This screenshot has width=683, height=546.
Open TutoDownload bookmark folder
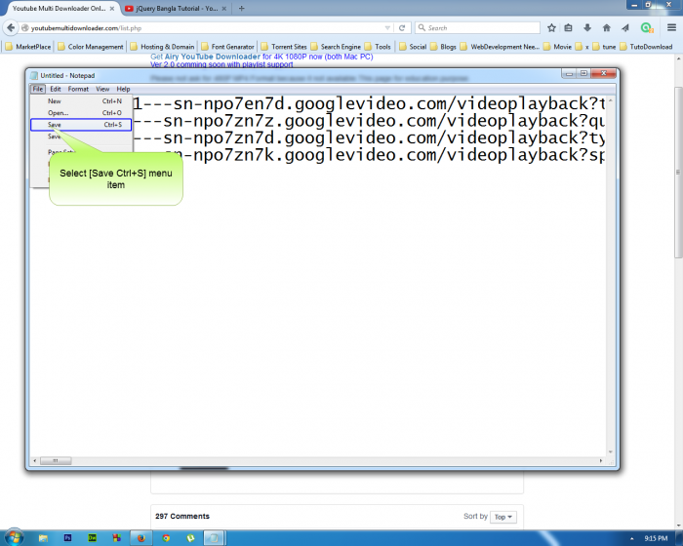pos(646,47)
